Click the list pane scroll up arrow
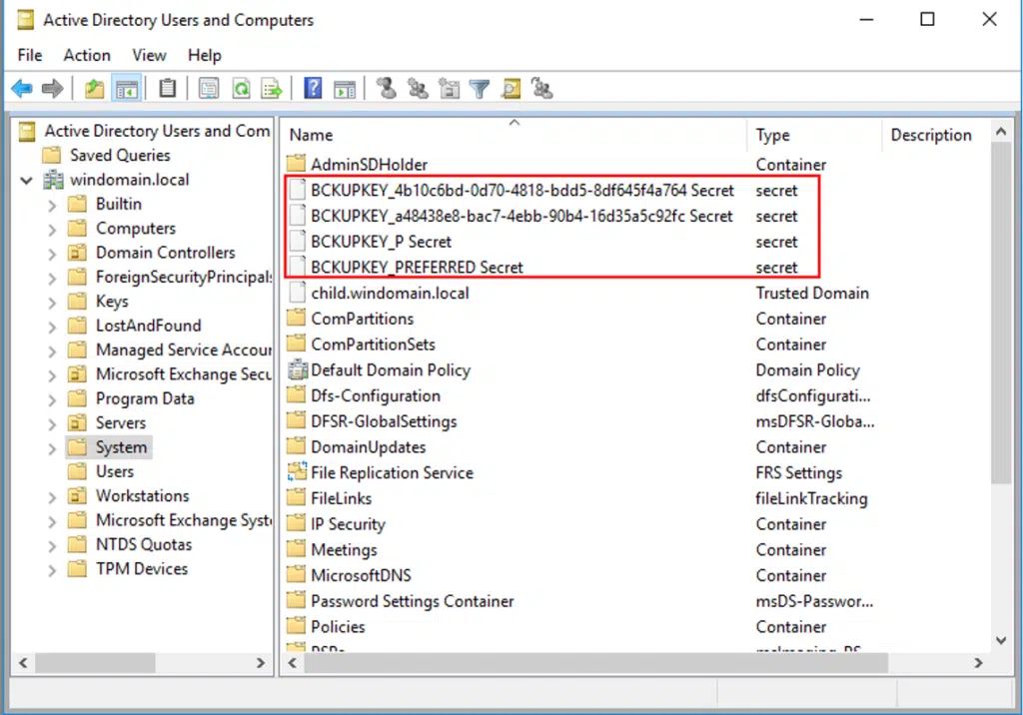1023x715 pixels. [1001, 132]
